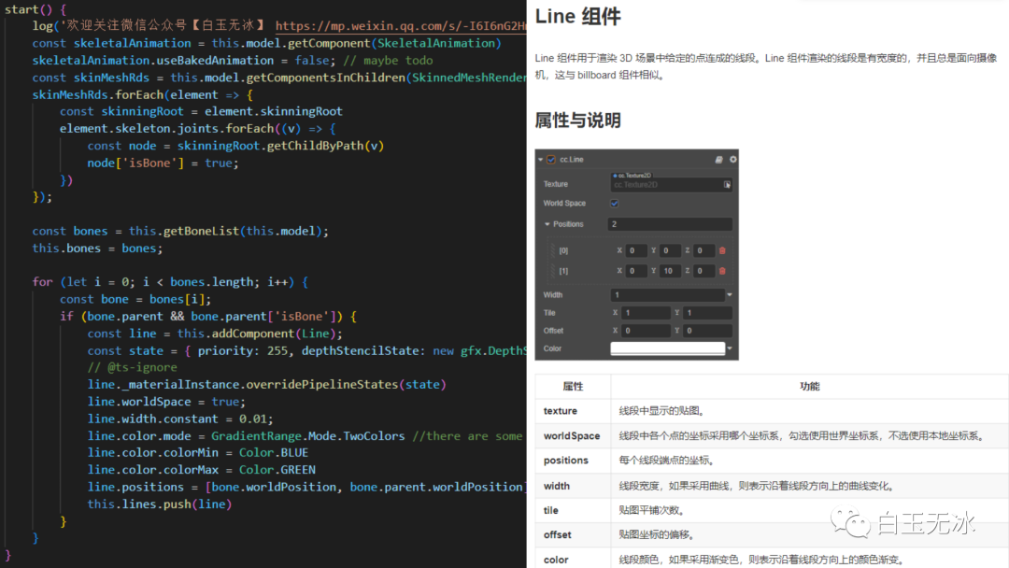
Task: Click the '功能' table column header
Action: coord(809,386)
